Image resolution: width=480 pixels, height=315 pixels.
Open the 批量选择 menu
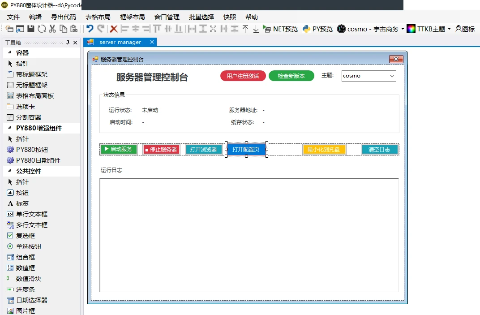201,17
